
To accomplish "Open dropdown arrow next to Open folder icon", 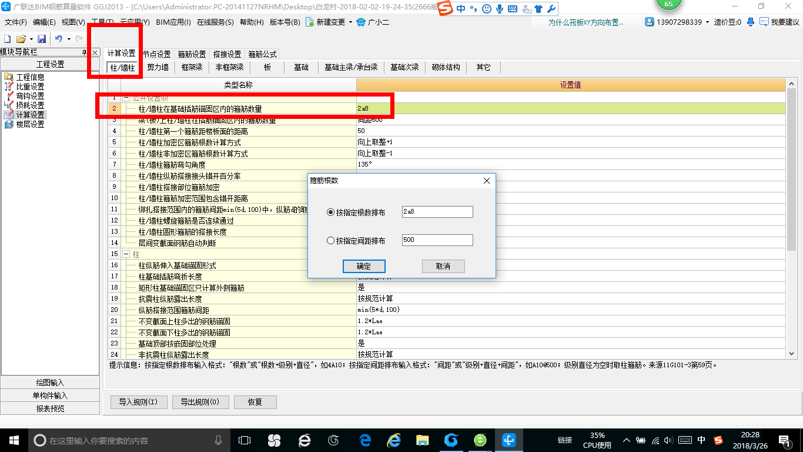I will click(31, 39).
